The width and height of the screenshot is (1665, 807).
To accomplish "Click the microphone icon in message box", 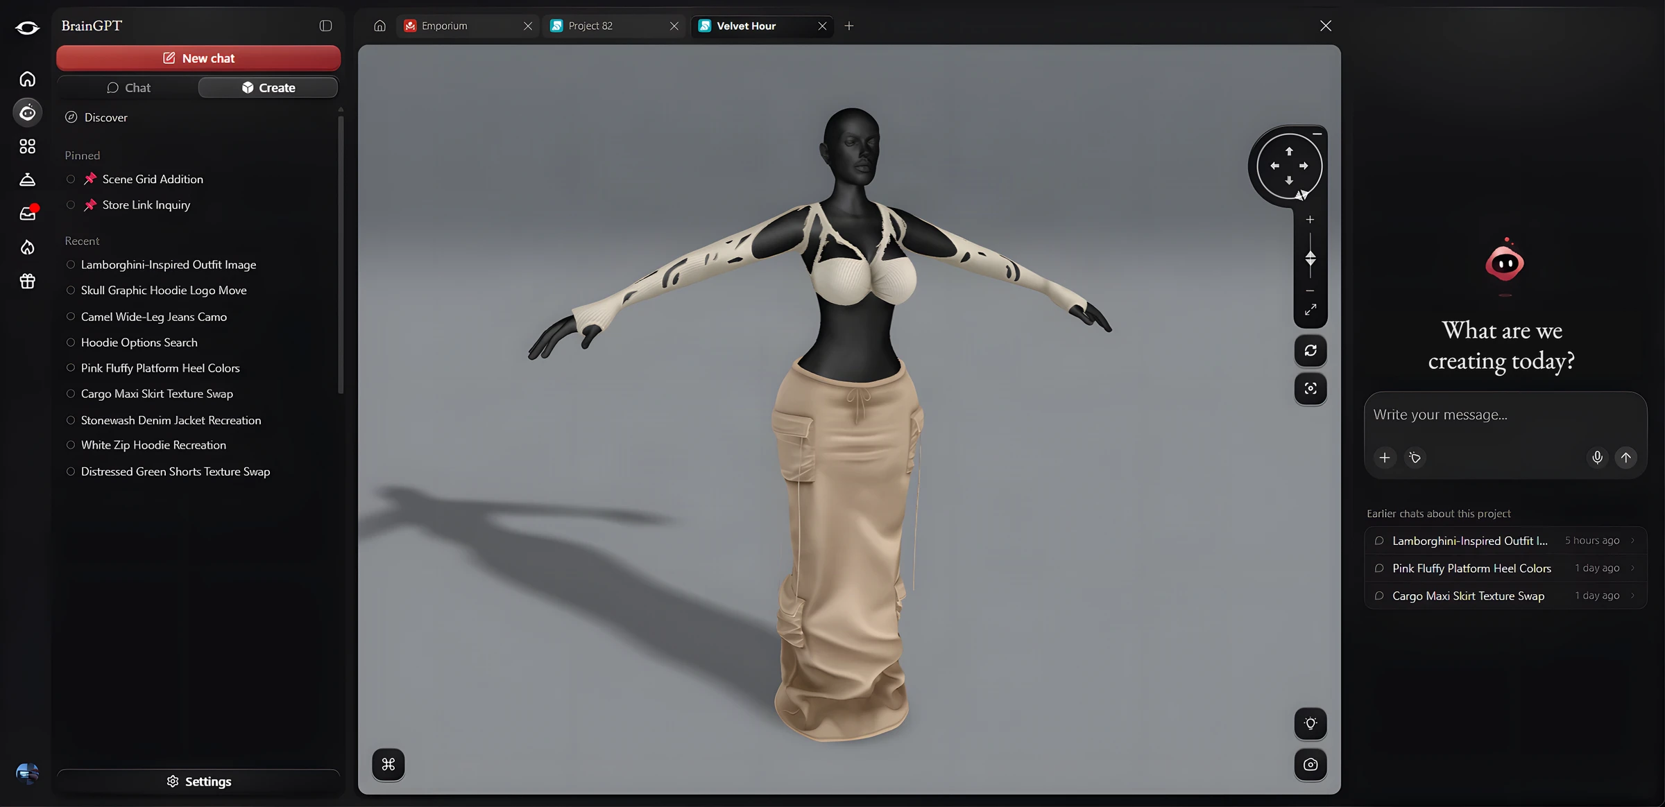I will (1597, 458).
